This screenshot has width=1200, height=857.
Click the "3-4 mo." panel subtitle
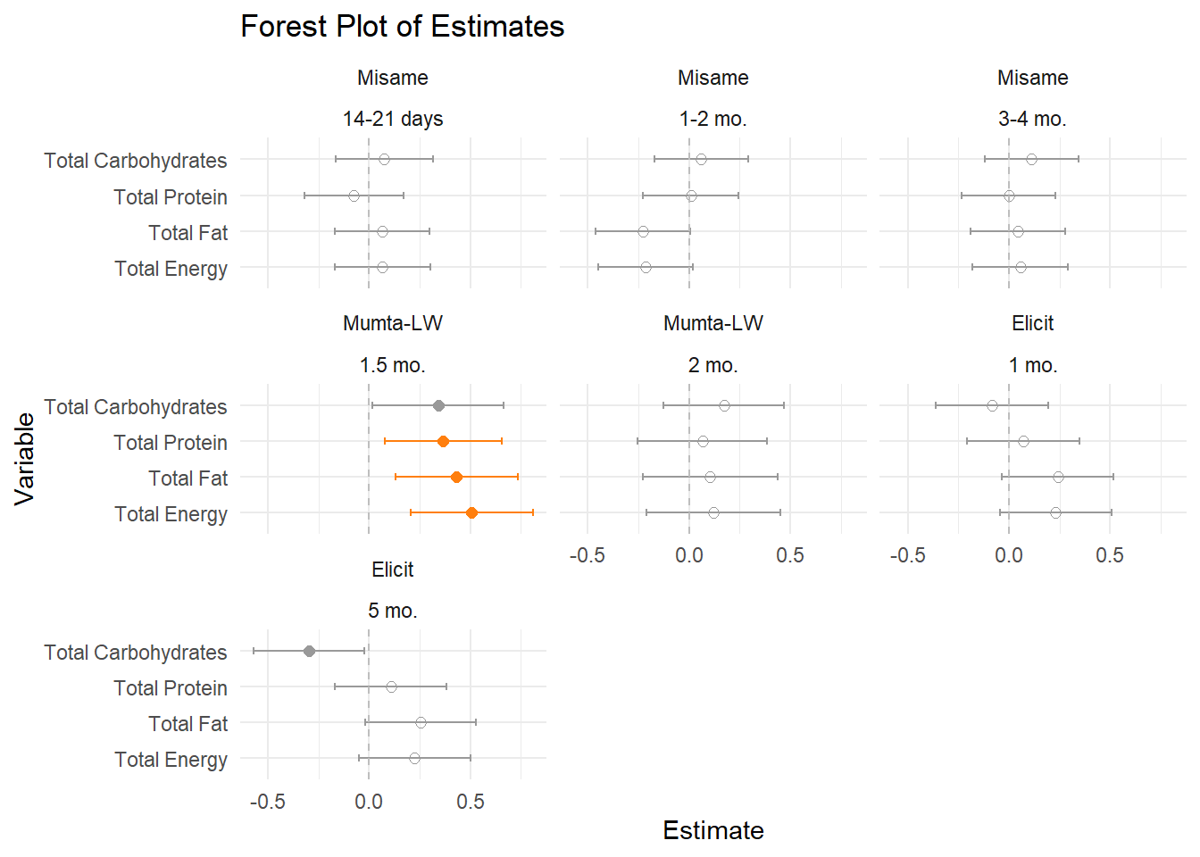[x=1032, y=119]
